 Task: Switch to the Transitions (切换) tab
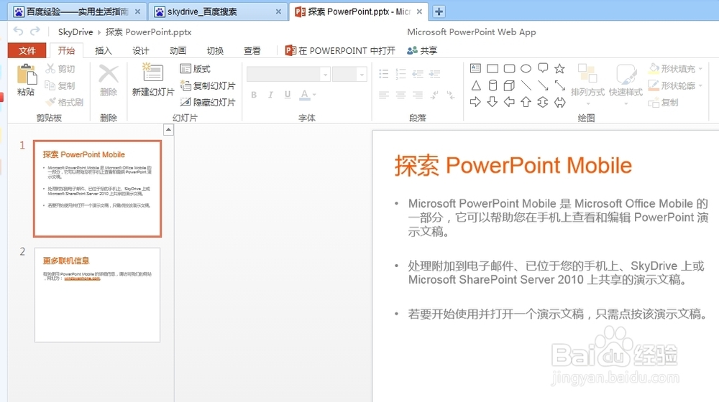(x=215, y=50)
